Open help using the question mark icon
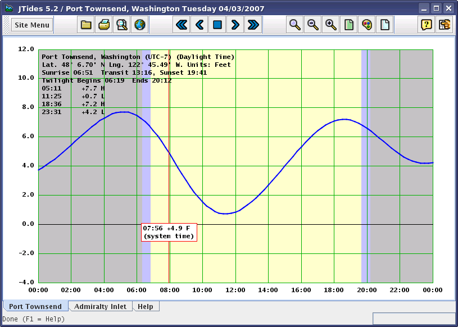Screen dimensions: 458x327 point(425,24)
